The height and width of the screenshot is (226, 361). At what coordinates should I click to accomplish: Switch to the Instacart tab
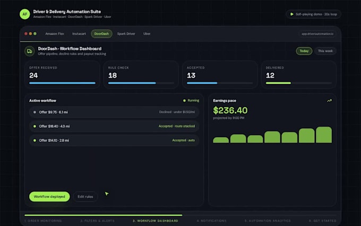[79, 34]
